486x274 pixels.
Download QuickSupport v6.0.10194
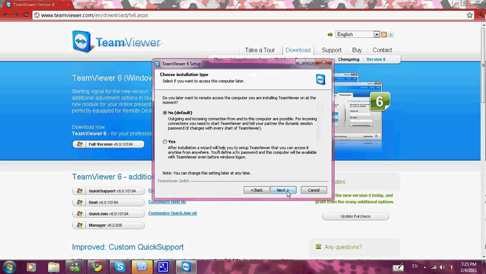tap(108, 191)
